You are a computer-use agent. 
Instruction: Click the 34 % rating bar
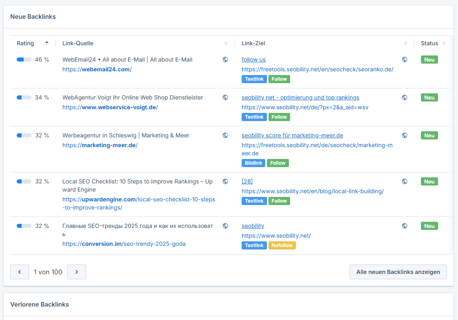coord(24,97)
